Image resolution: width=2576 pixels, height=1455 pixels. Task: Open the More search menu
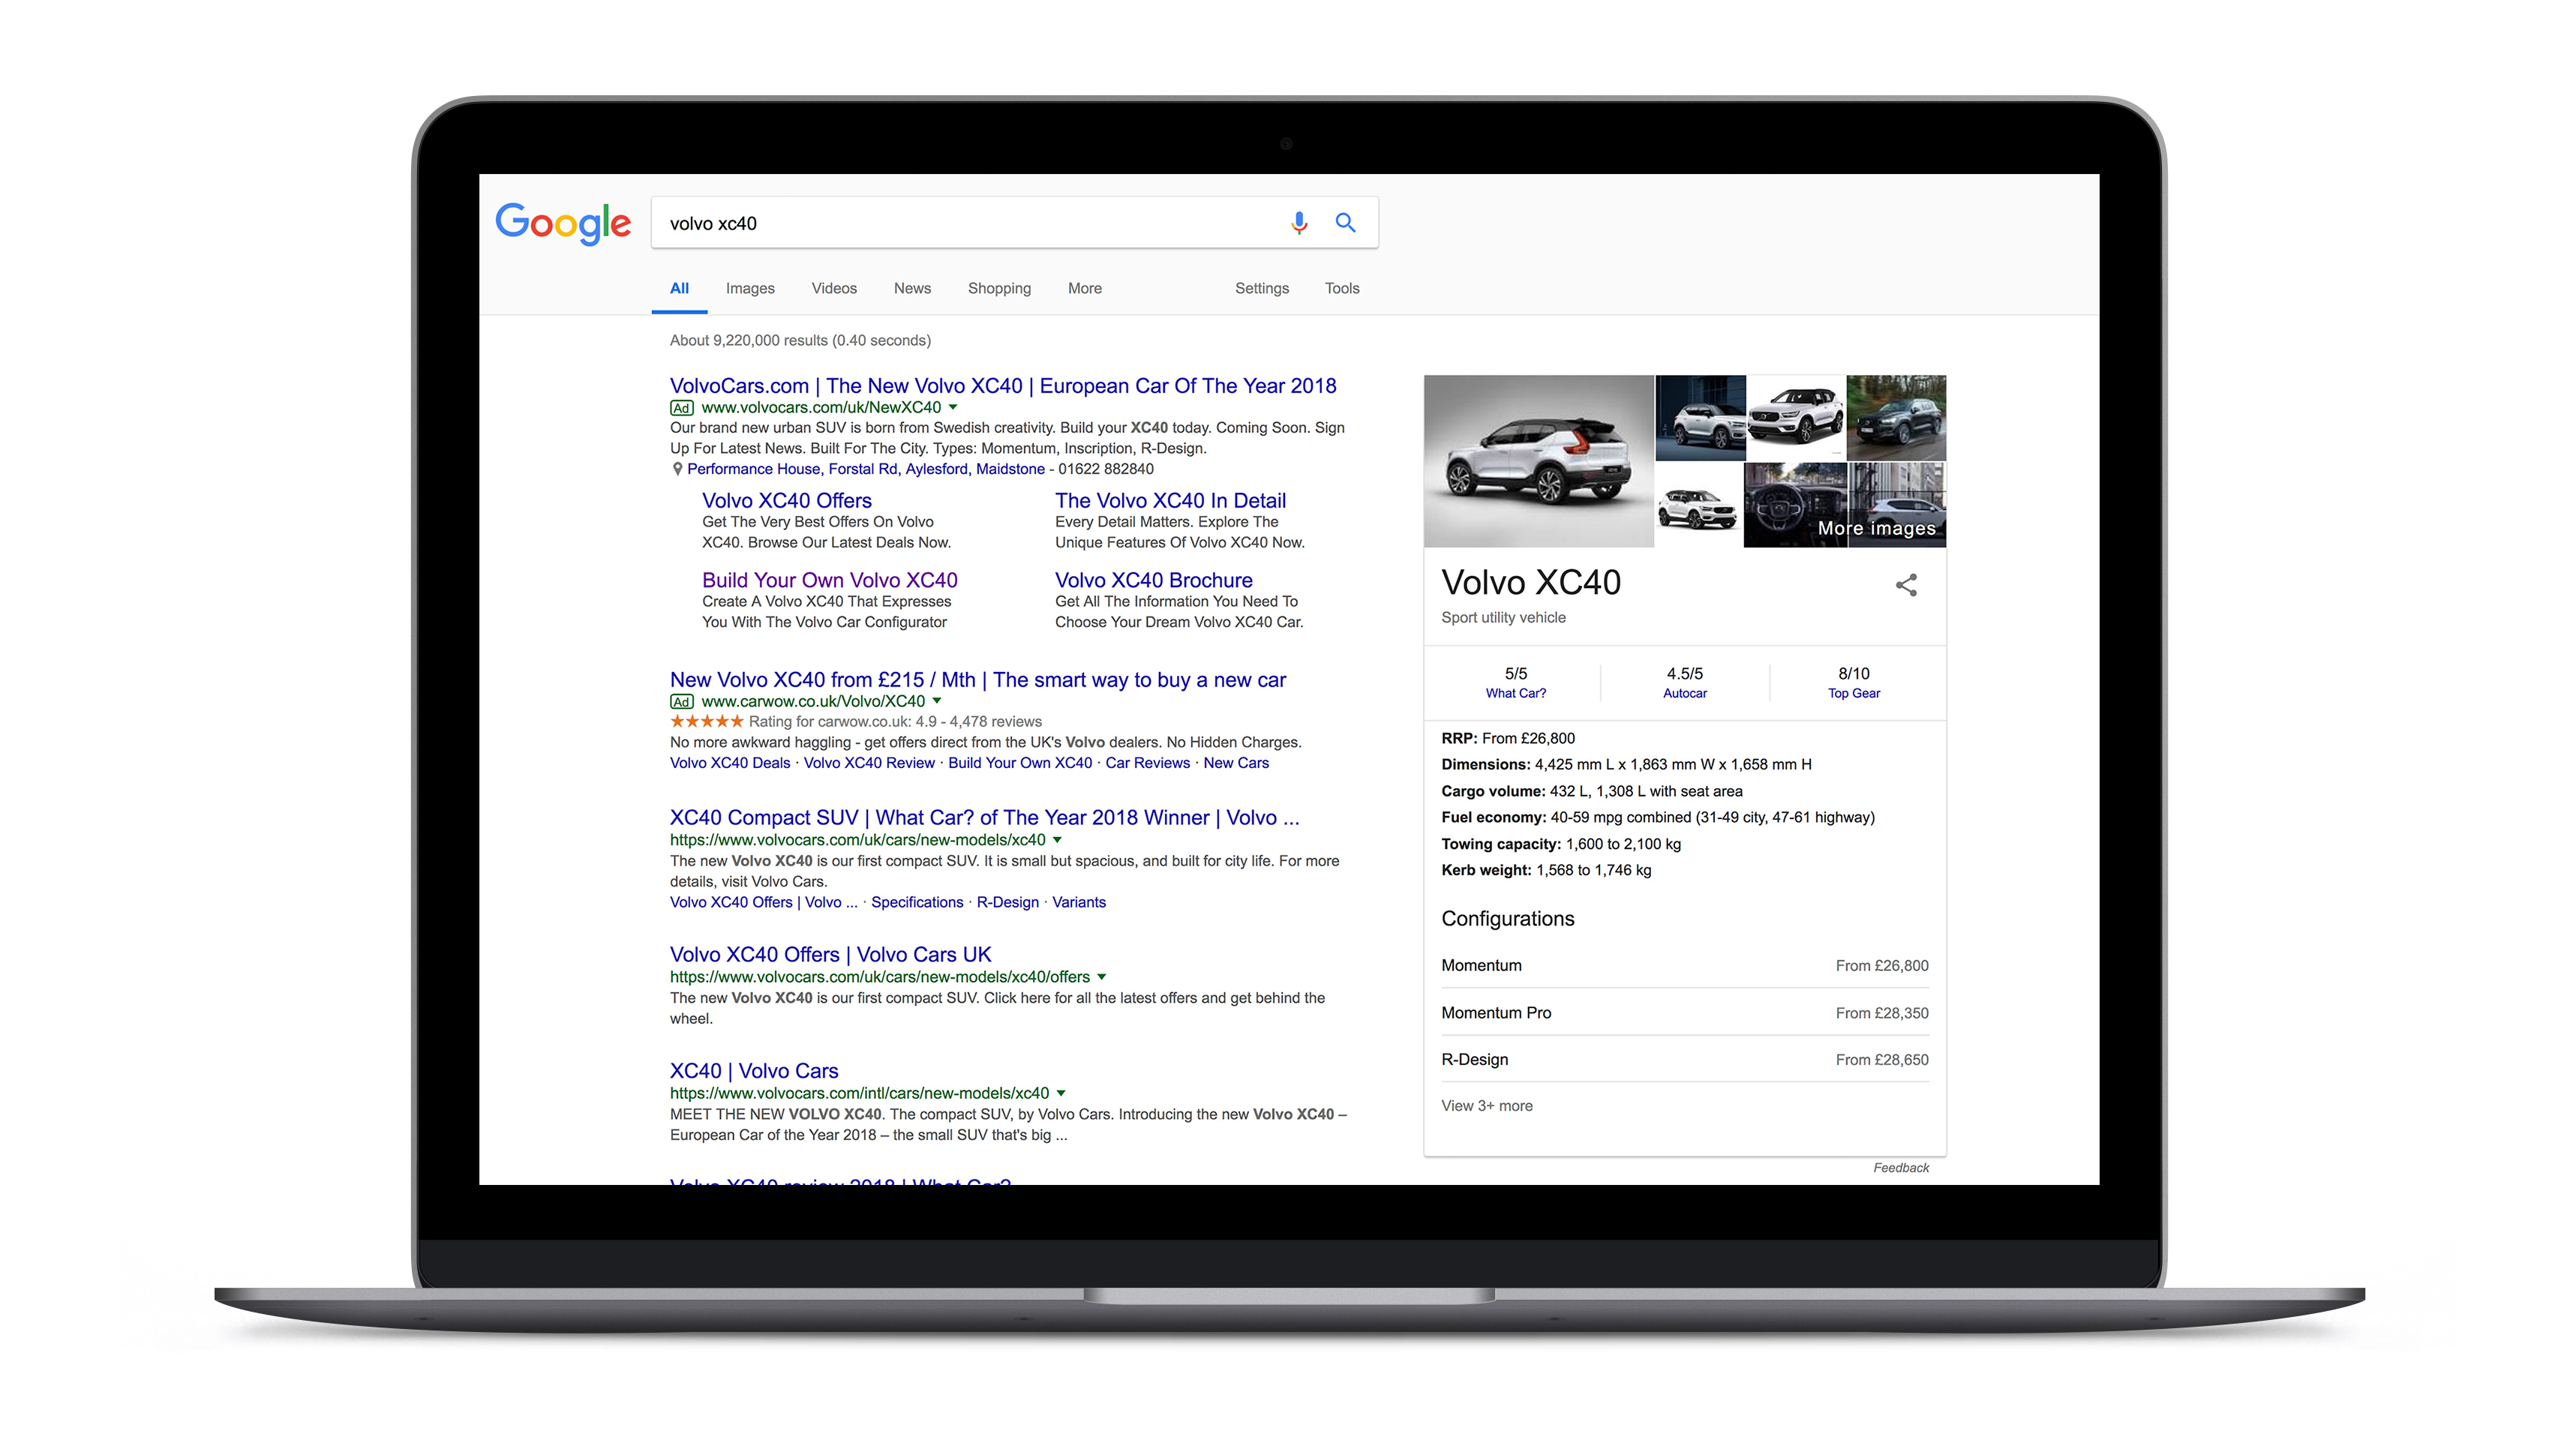coord(1084,288)
